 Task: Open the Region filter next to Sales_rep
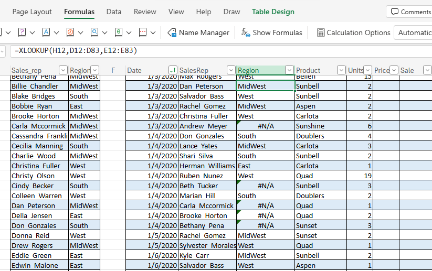[95, 70]
